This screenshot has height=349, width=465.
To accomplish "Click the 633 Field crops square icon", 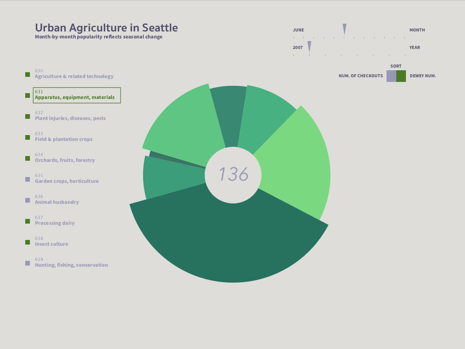I will click(28, 137).
